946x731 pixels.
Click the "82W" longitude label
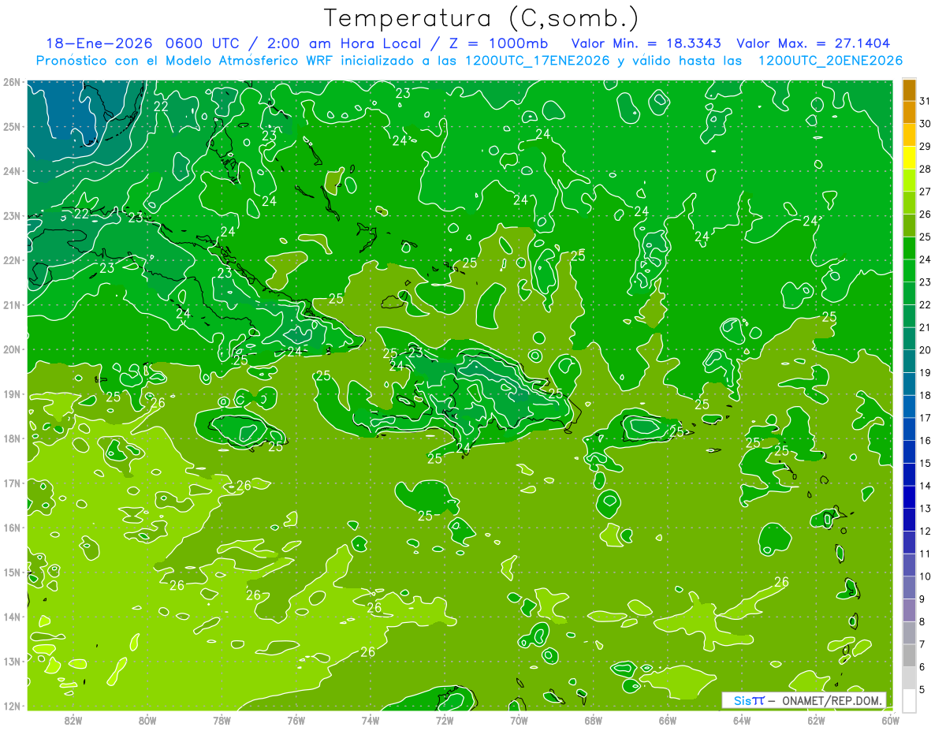tap(73, 720)
